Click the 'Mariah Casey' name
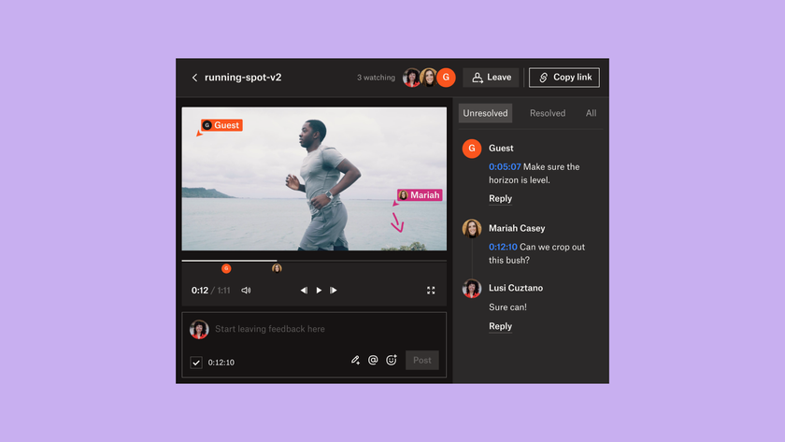The image size is (785, 442). coord(517,228)
